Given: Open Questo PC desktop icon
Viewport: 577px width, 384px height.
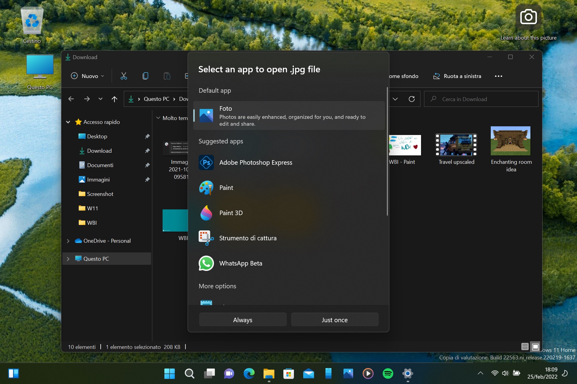Looking at the screenshot, I should coord(40,72).
